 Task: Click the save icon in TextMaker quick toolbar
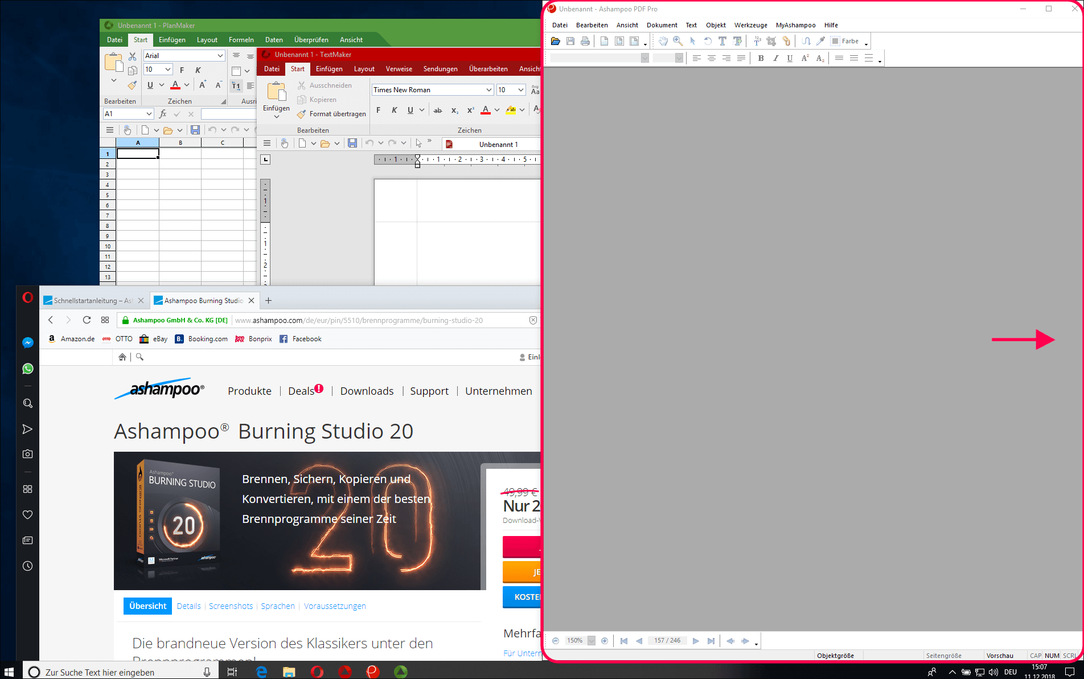[352, 144]
